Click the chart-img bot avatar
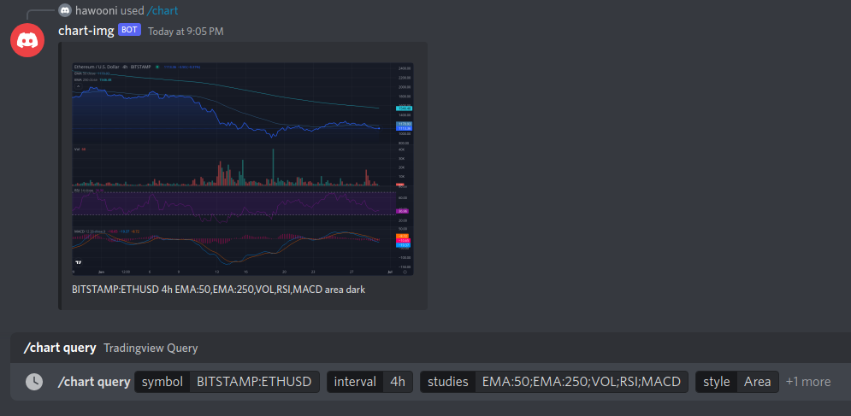The image size is (851, 416). (x=27, y=39)
